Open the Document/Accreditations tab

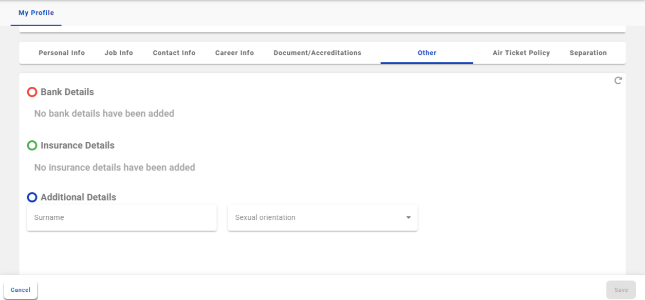coord(317,53)
